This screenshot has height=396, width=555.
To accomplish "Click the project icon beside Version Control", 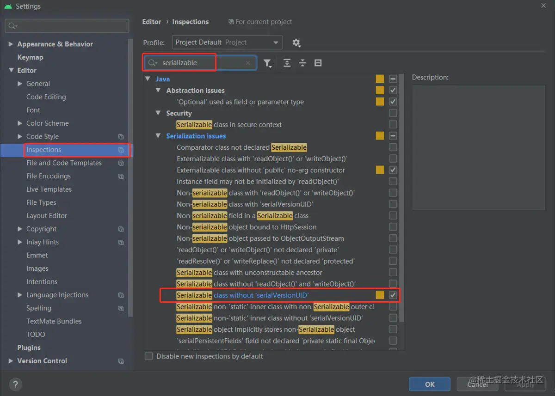I will 121,361.
